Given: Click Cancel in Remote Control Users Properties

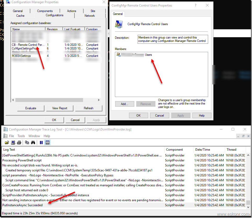Looking at the screenshot, I should (160, 116).
